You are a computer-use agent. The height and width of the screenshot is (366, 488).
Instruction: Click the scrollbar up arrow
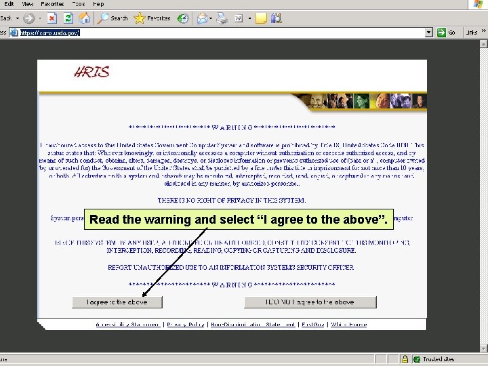[483, 44]
